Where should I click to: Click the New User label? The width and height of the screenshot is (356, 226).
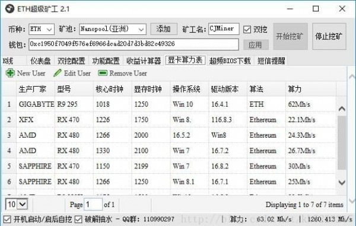coord(31,74)
